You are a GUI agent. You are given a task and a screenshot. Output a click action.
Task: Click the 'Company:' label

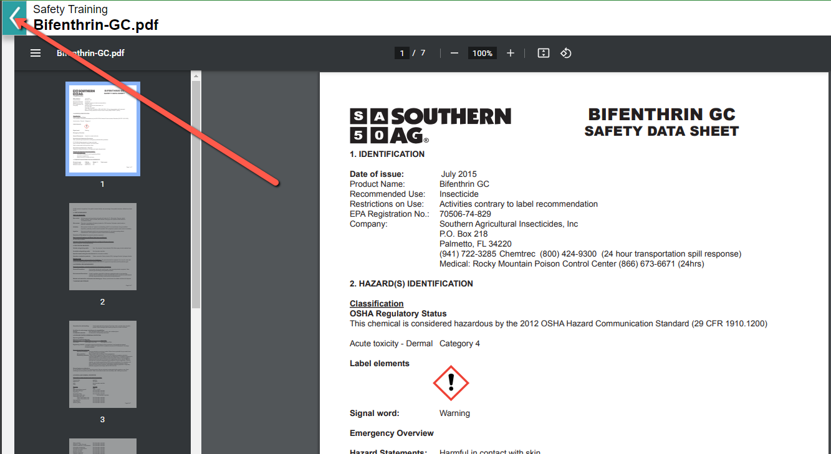pos(368,224)
